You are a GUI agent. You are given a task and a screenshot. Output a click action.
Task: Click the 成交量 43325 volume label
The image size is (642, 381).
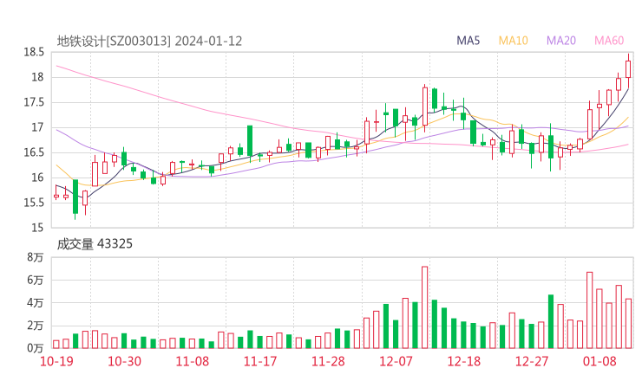tap(95, 244)
